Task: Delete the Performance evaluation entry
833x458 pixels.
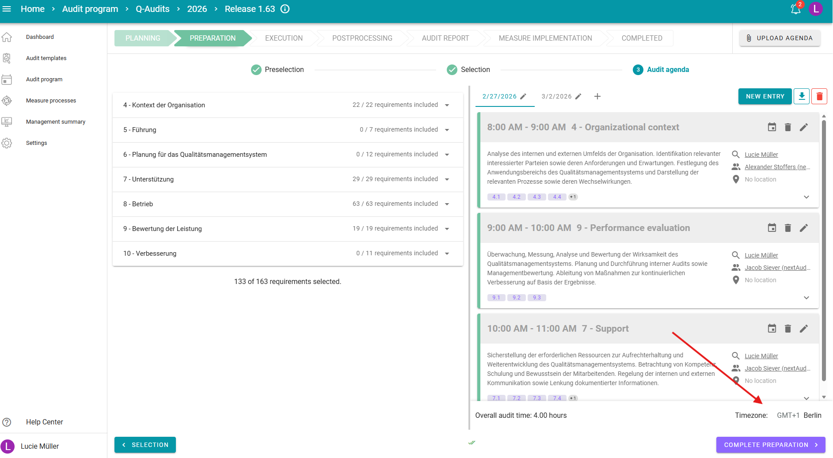Action: [x=787, y=228]
